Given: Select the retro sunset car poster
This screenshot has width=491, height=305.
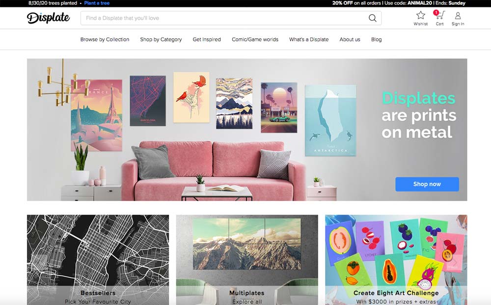Looking at the screenshot, I should pos(279,108).
